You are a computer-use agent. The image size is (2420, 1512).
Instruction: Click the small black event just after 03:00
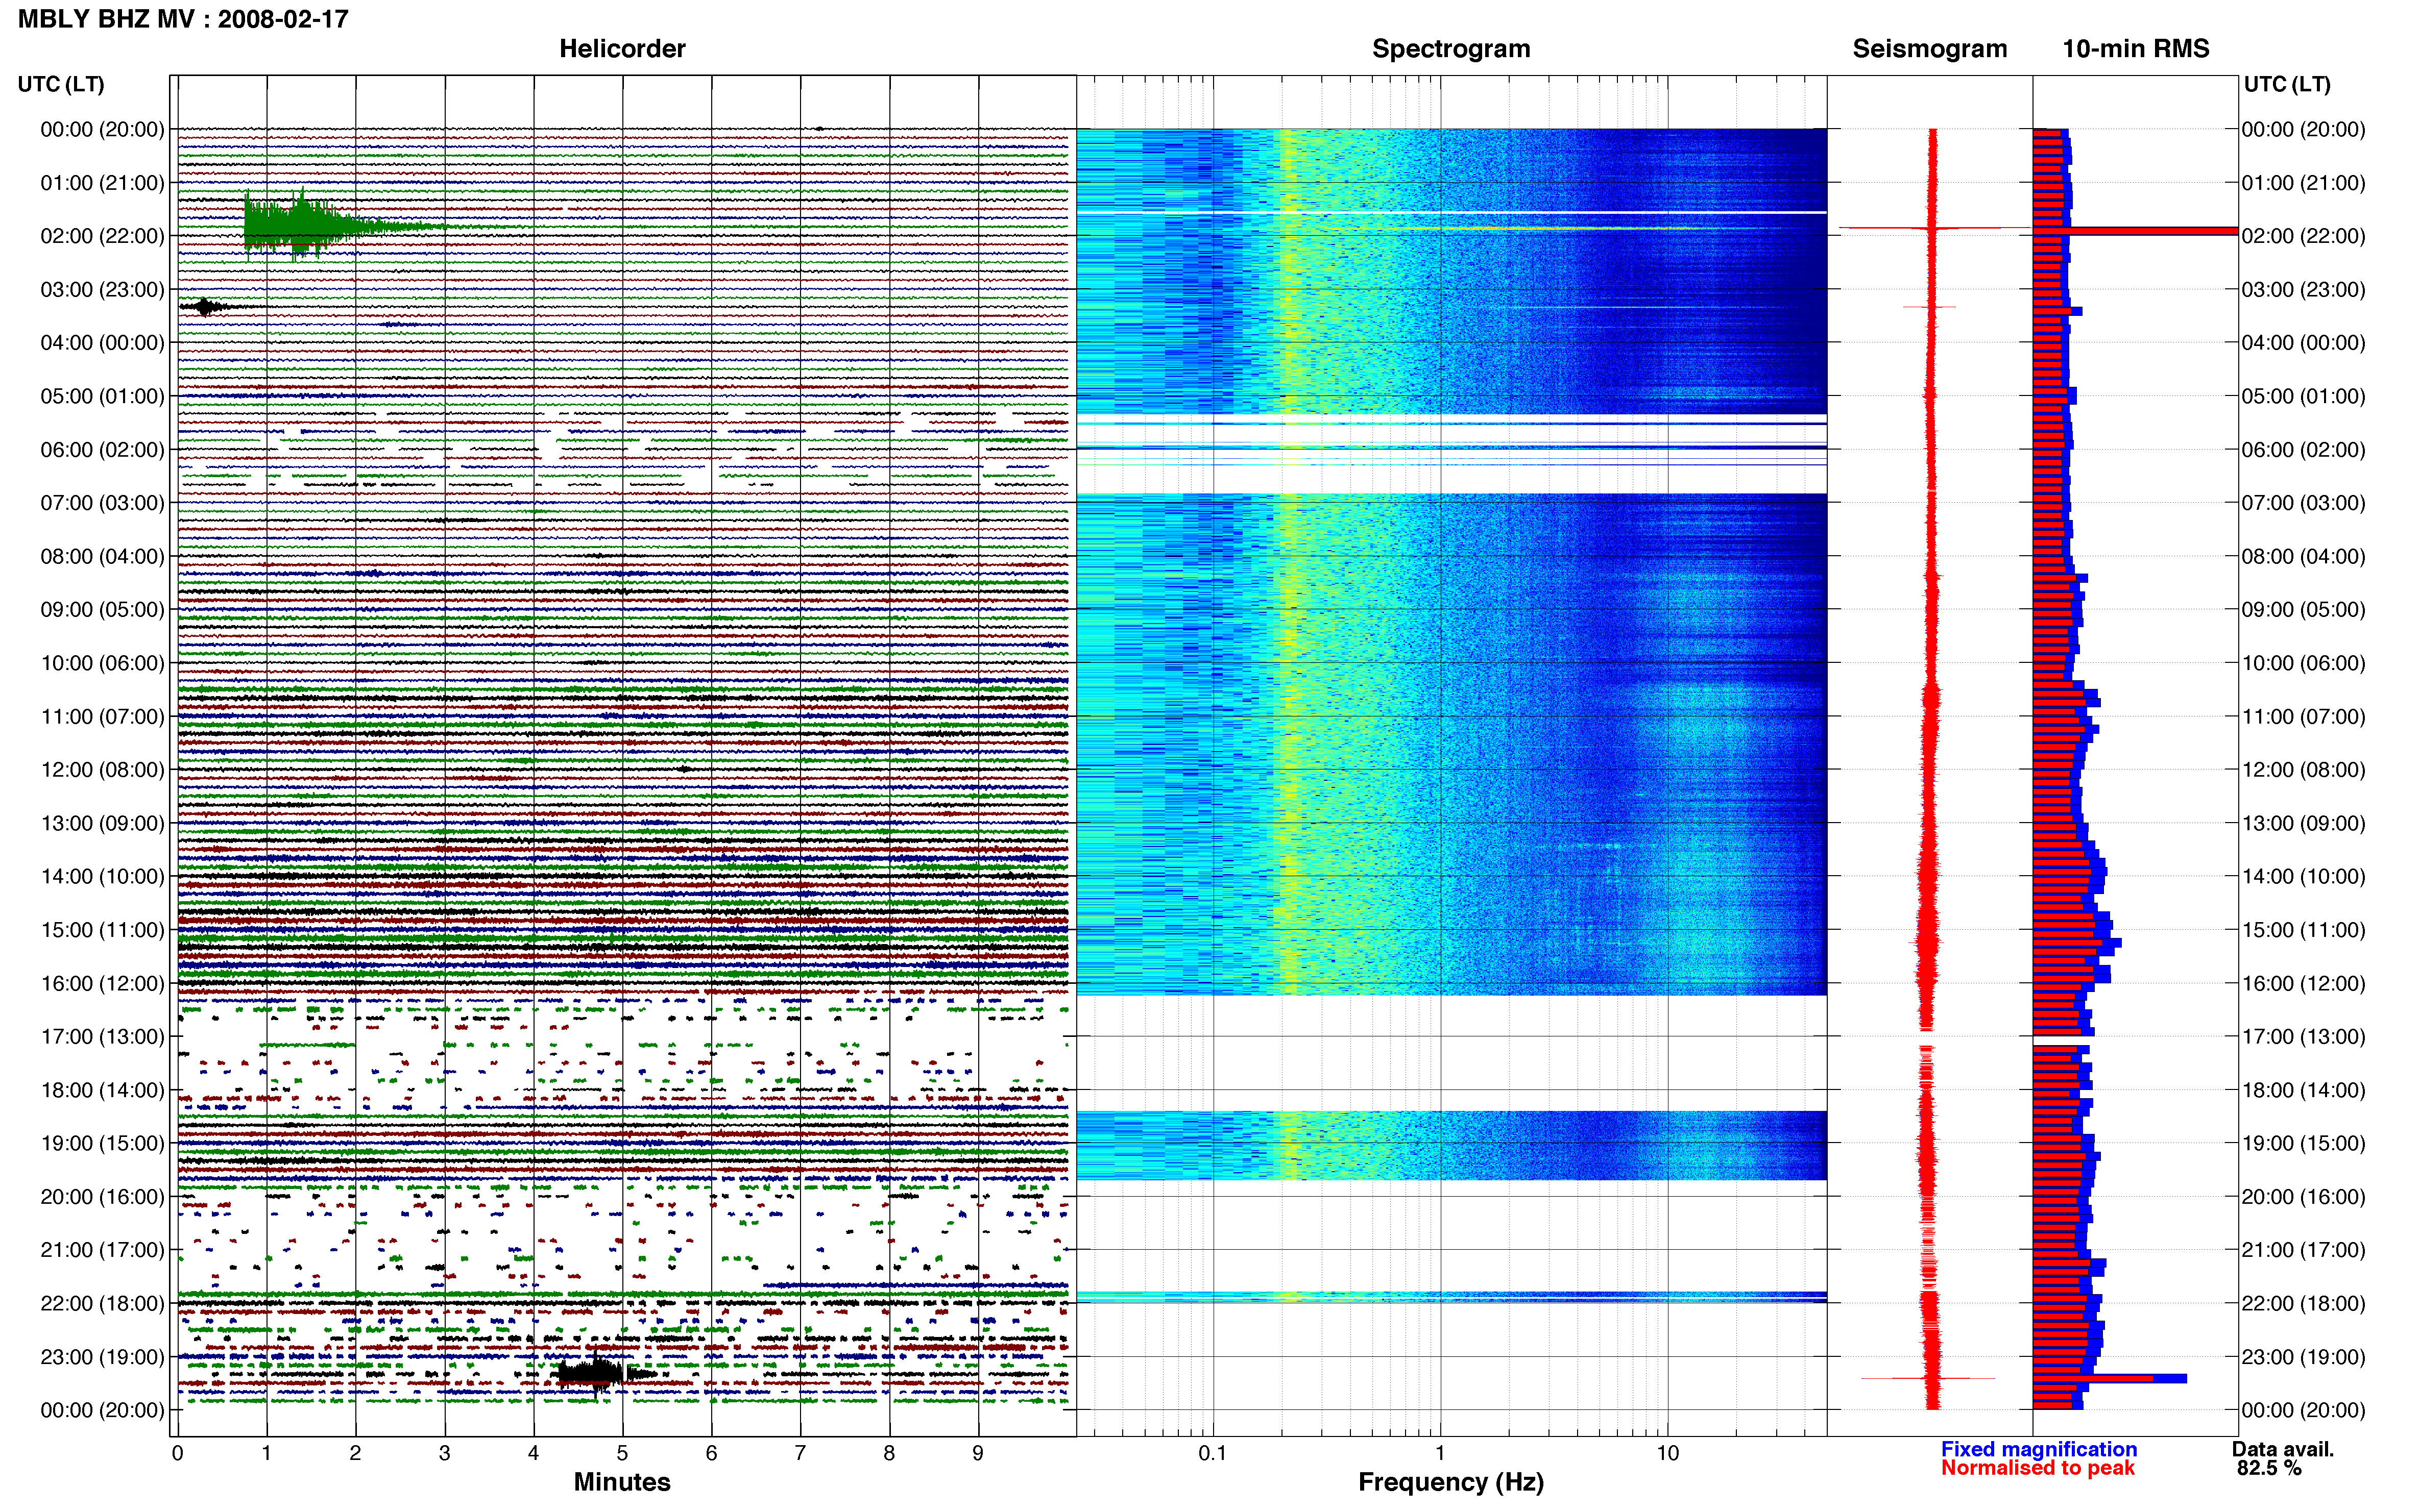(x=205, y=307)
